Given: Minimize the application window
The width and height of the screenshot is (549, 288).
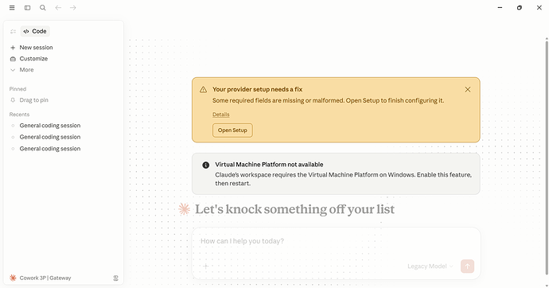Looking at the screenshot, I should pyautogui.click(x=500, y=8).
